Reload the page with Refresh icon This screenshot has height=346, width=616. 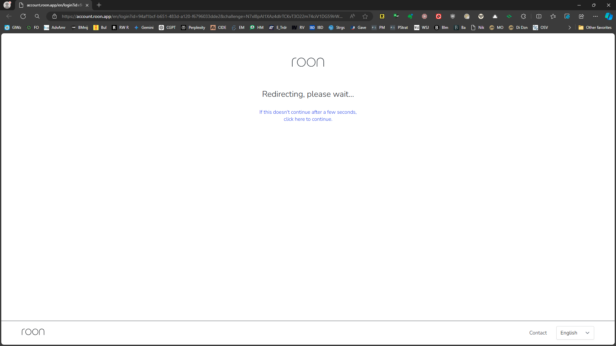tap(23, 16)
